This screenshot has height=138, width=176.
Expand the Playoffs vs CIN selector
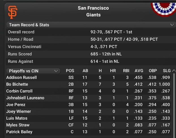(x=33, y=71)
